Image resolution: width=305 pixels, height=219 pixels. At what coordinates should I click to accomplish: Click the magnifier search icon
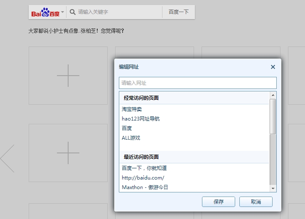[73, 12]
